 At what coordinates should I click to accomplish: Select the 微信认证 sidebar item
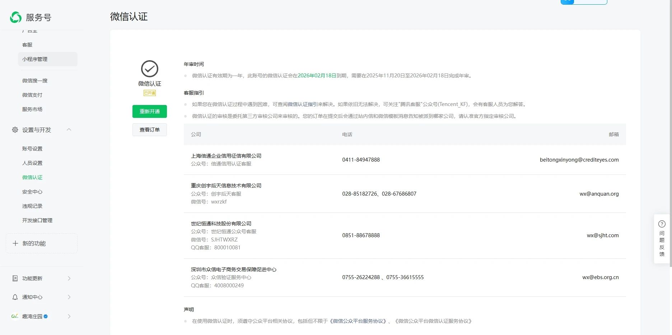click(x=32, y=177)
